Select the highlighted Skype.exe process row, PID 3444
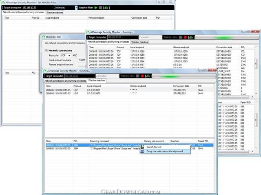Viewport: 261px width, 195px height. [x=130, y=145]
